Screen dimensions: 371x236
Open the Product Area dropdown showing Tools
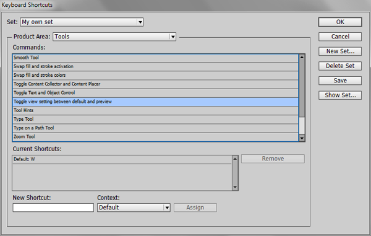tap(114, 37)
